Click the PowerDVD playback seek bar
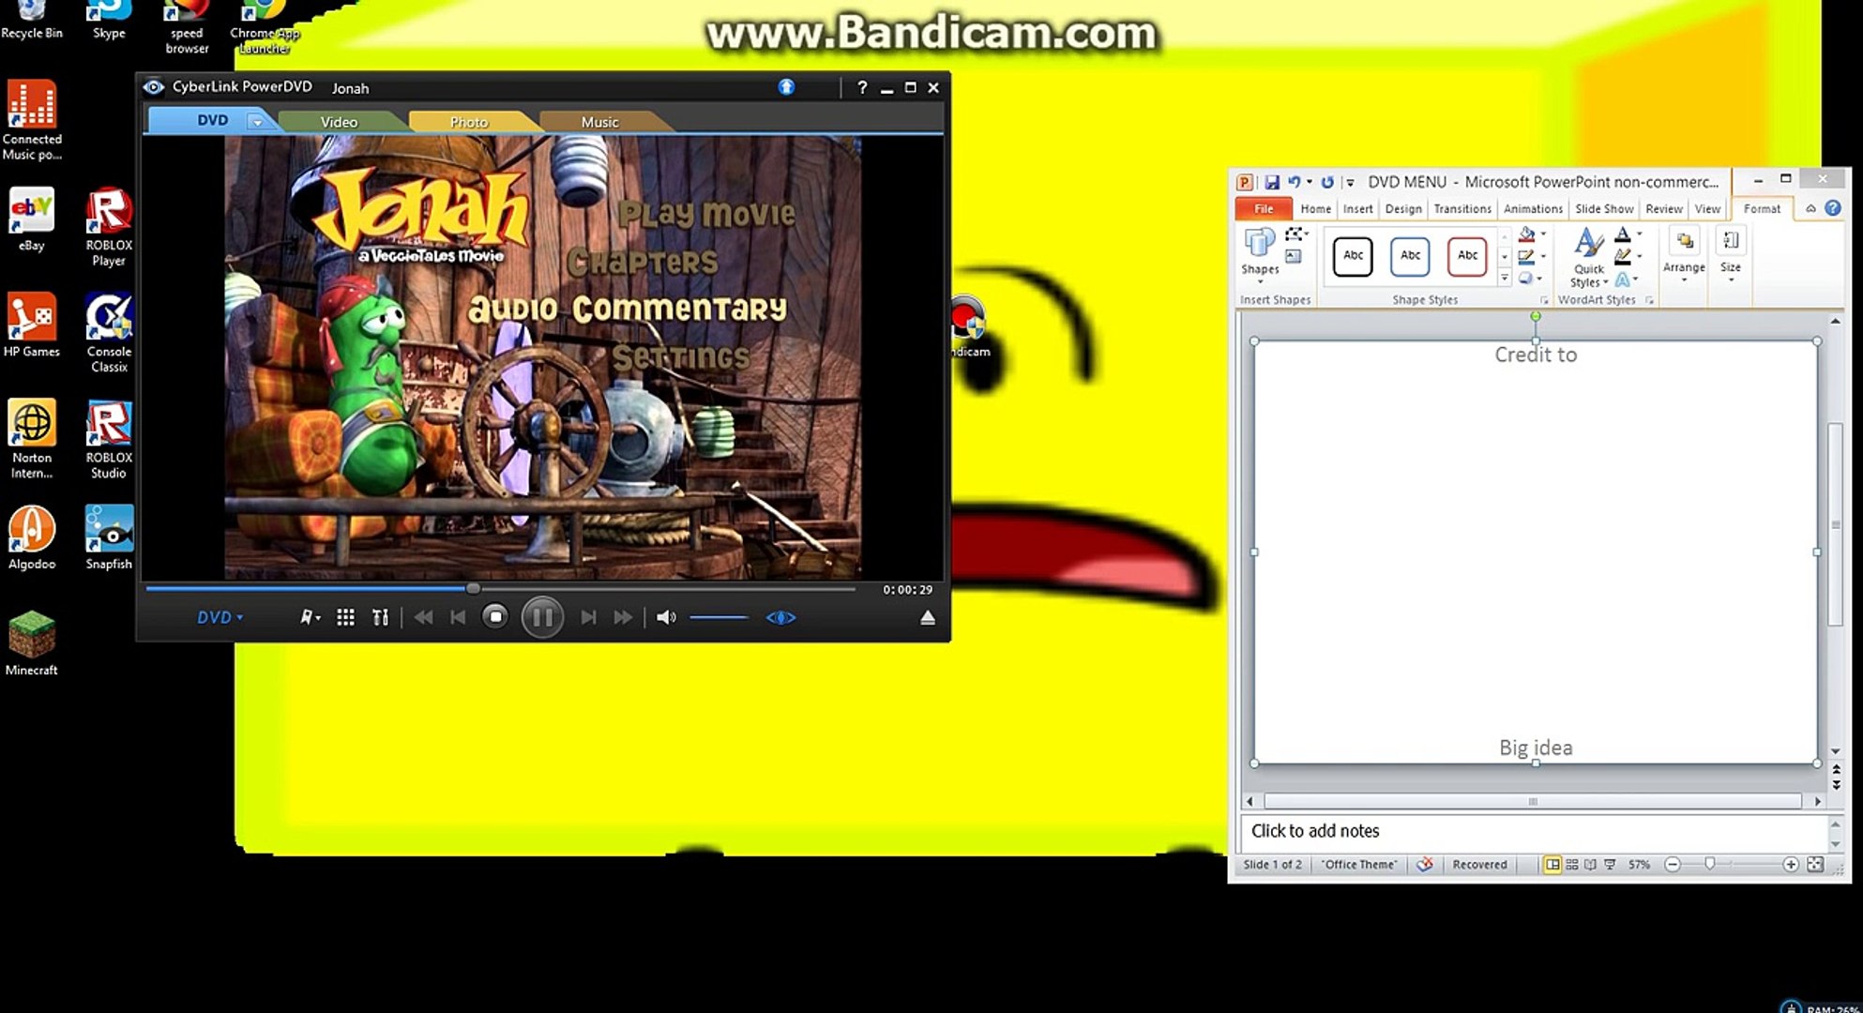 (x=500, y=589)
